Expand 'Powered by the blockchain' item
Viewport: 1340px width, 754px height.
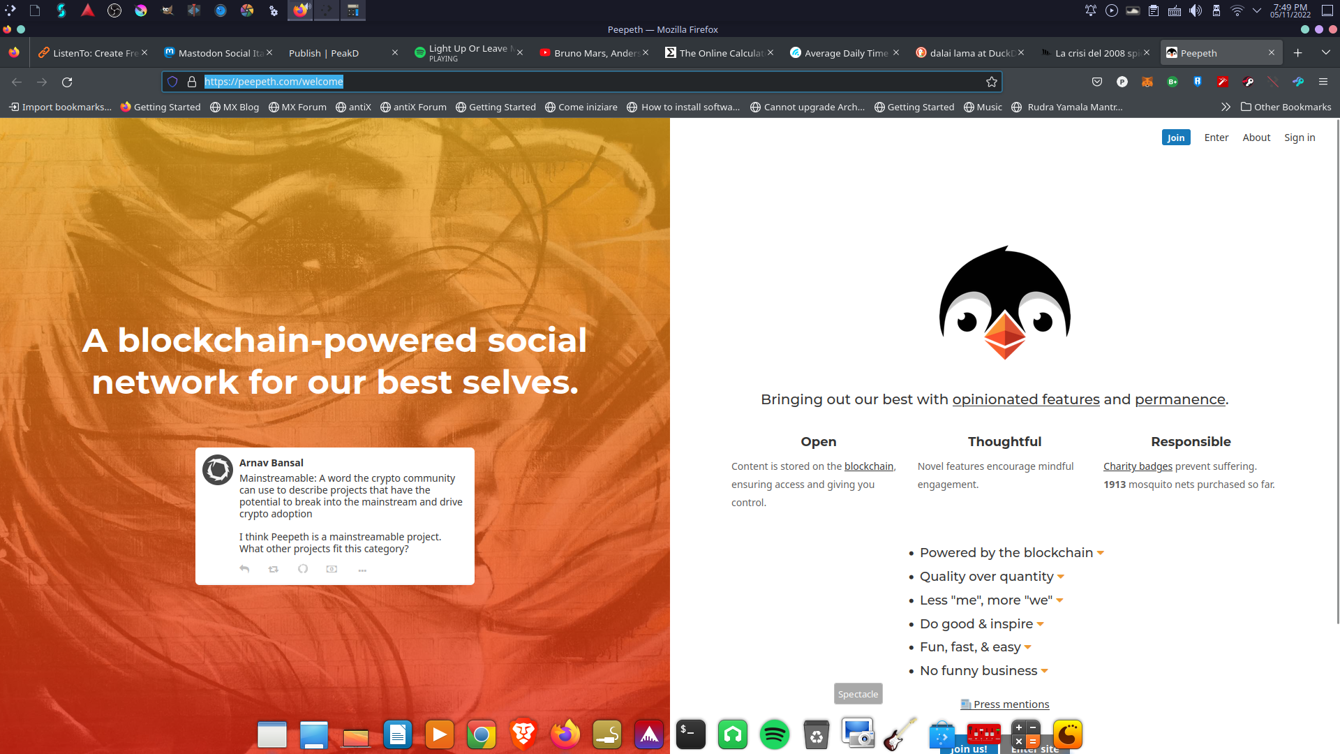click(x=1011, y=553)
